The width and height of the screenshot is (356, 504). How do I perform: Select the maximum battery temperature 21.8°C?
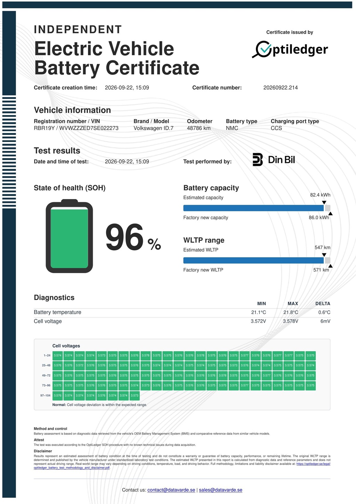coord(291,312)
